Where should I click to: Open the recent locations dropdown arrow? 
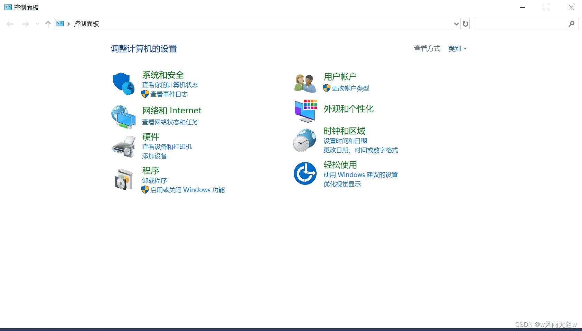point(37,24)
